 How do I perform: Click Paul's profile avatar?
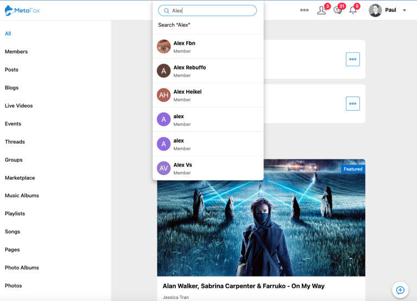tap(375, 10)
